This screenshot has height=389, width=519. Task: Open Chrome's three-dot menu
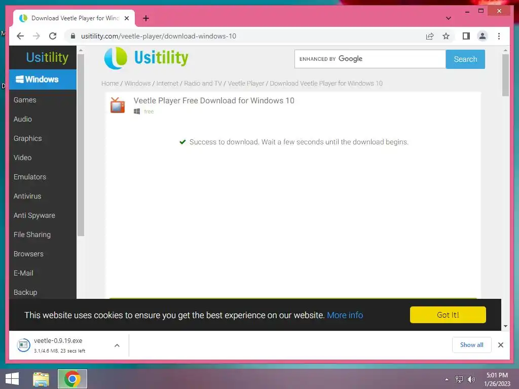click(x=499, y=36)
